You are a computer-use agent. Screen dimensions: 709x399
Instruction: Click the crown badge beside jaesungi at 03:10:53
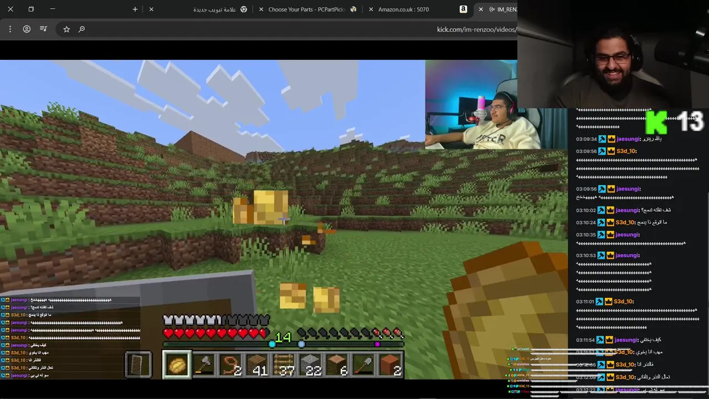coord(610,255)
